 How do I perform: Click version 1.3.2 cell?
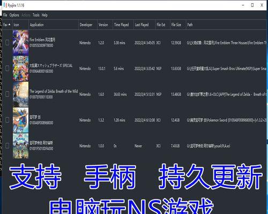tap(101, 120)
